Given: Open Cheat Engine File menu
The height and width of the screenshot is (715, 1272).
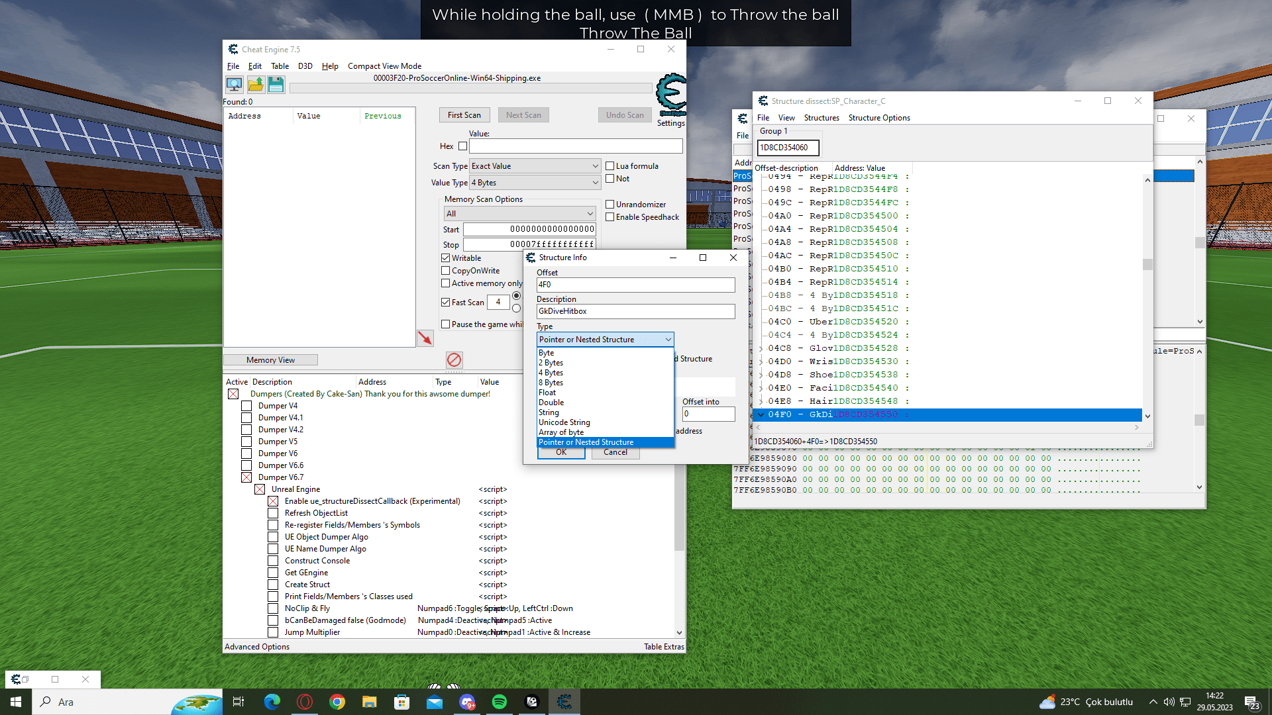Looking at the screenshot, I should [x=233, y=66].
